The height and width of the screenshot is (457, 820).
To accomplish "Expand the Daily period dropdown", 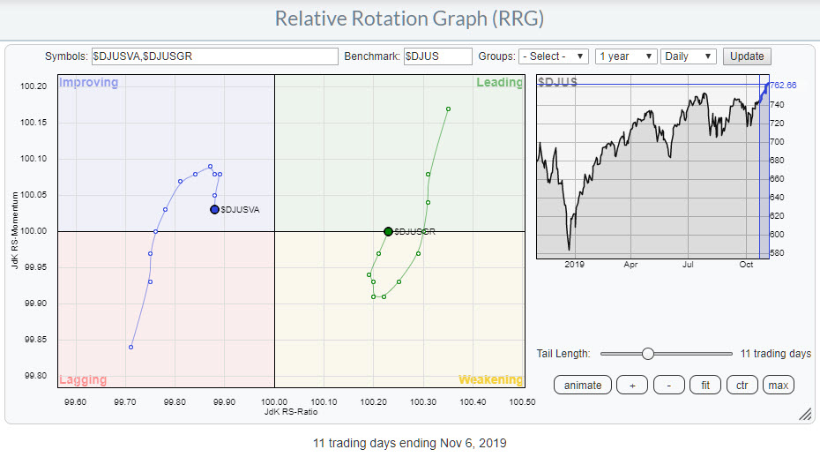I will coord(688,56).
